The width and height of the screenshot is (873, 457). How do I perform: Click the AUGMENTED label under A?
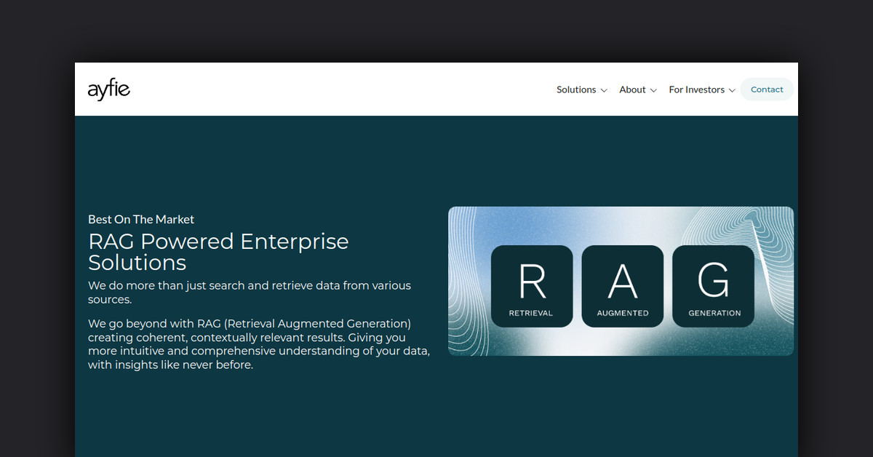coord(622,313)
